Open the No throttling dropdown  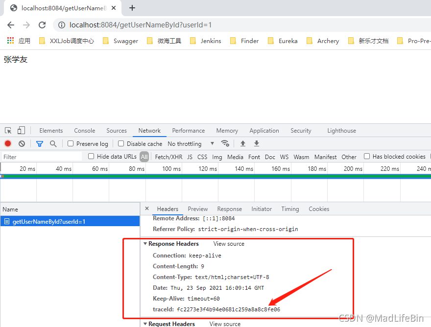[191, 143]
